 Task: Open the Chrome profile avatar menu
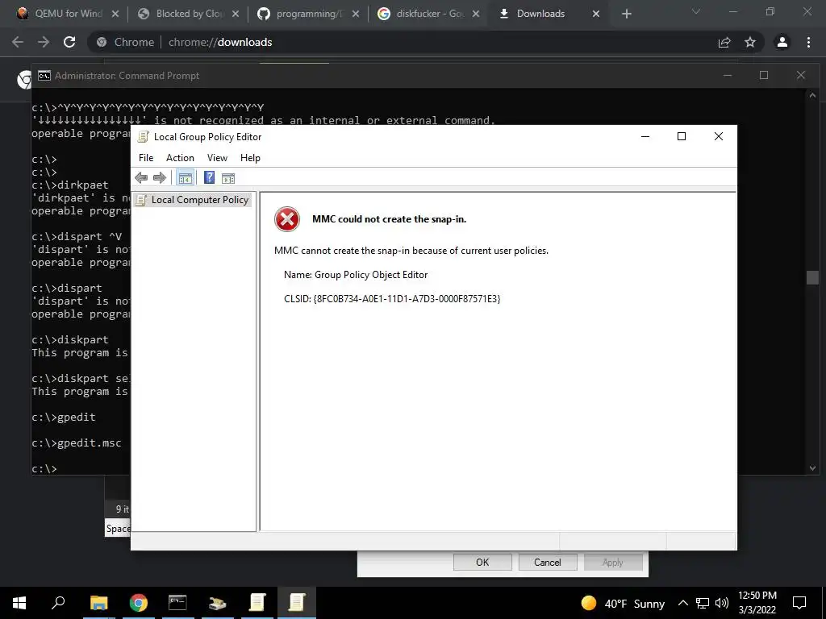[782, 42]
